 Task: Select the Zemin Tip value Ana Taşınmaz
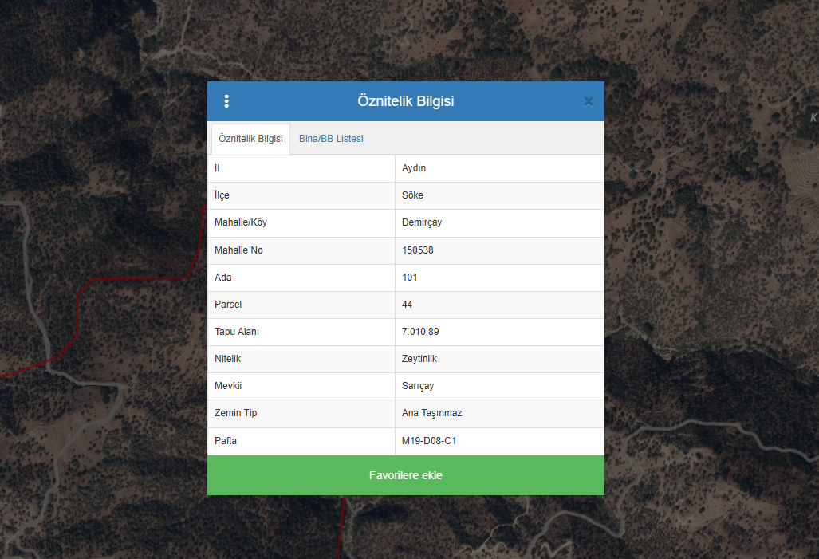[431, 413]
